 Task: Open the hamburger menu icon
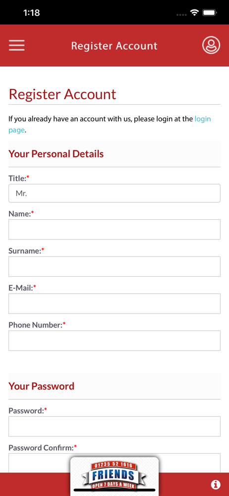coord(16,46)
